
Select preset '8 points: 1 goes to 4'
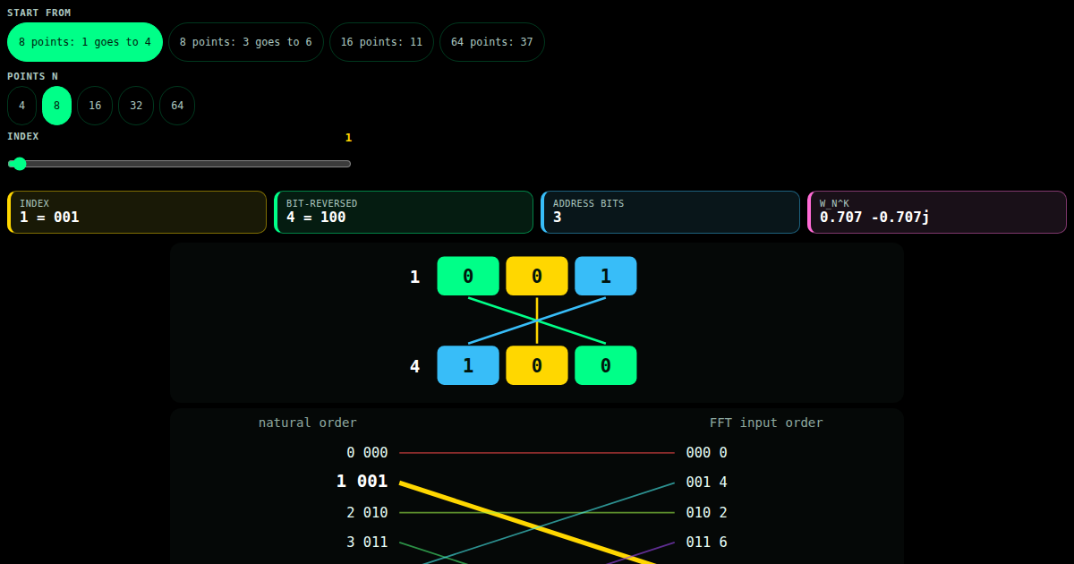pyautogui.click(x=85, y=42)
